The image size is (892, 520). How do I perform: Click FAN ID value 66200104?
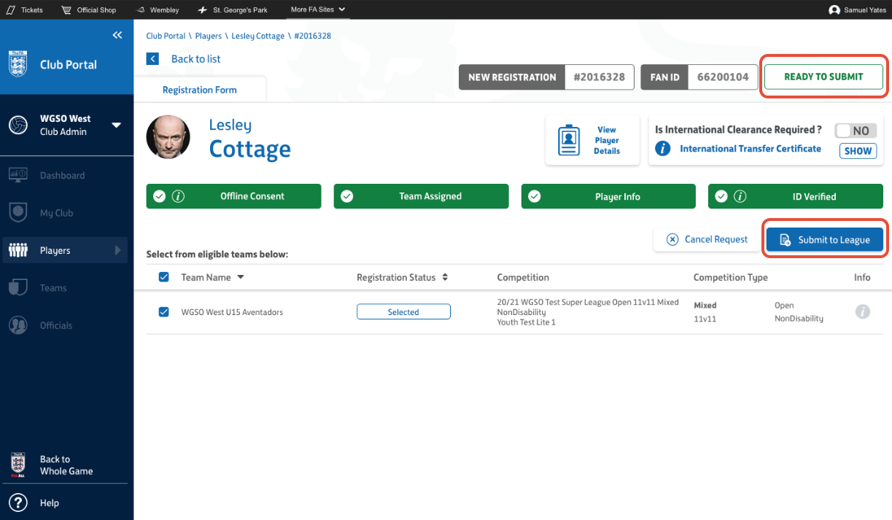click(x=723, y=77)
